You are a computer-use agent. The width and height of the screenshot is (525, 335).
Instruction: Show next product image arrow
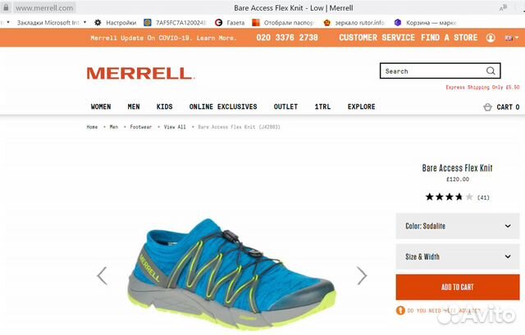(x=362, y=276)
